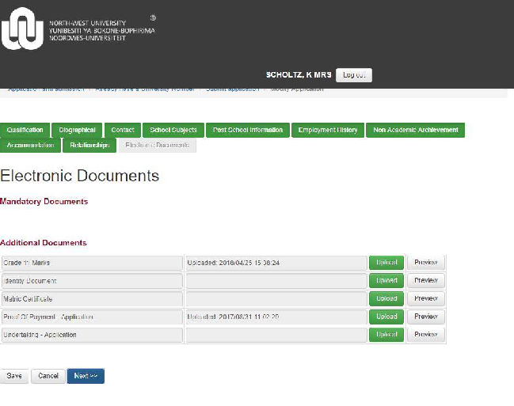Go to the Relationships tab

89,146
